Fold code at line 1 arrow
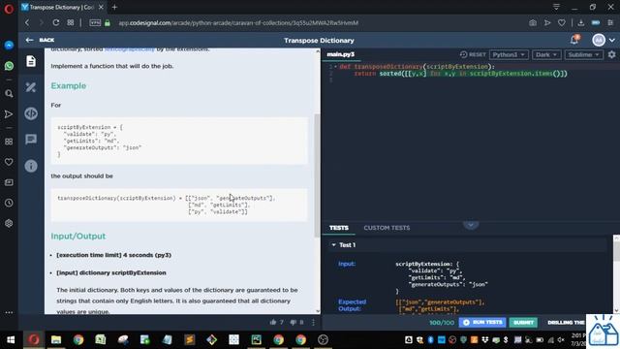Screen dimensions: 620x349 (x=335, y=67)
